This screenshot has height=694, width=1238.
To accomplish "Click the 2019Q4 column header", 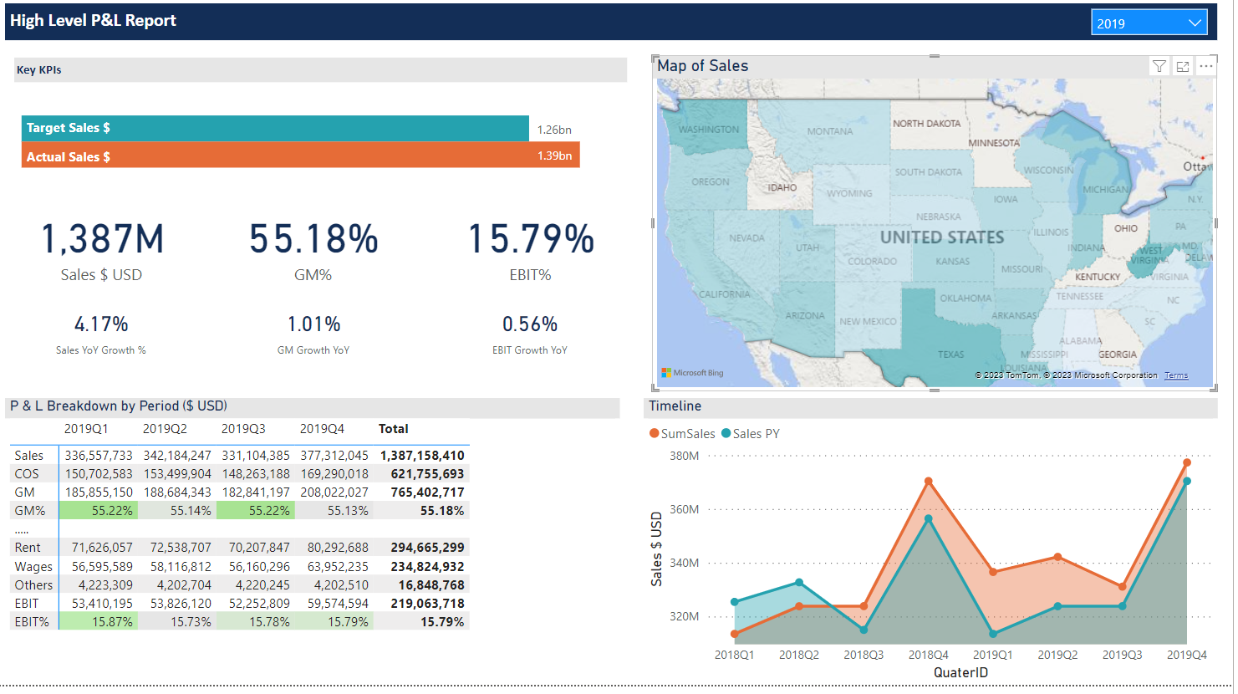I will pos(322,429).
